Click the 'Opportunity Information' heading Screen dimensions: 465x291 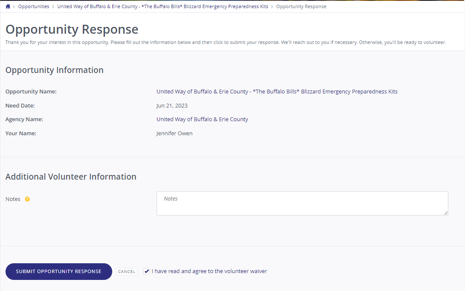[55, 70]
